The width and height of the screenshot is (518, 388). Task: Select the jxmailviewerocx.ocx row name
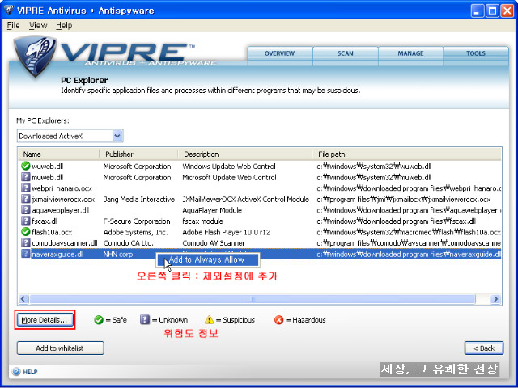point(63,200)
